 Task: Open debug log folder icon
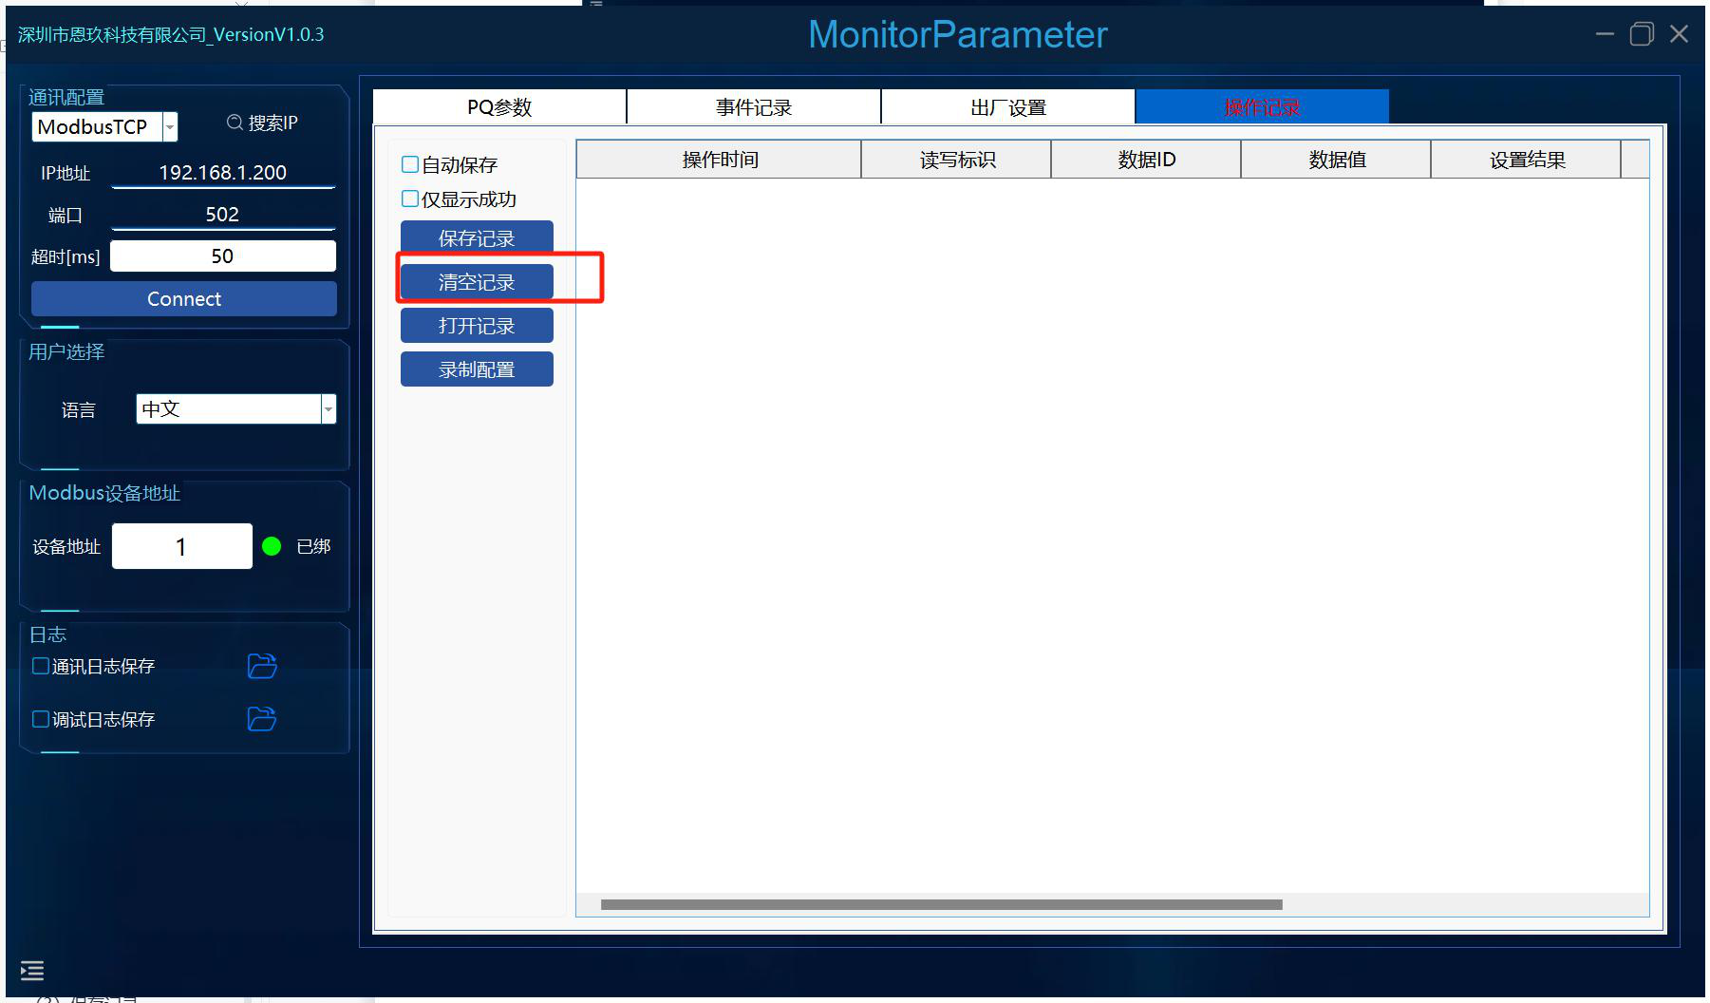tap(262, 719)
